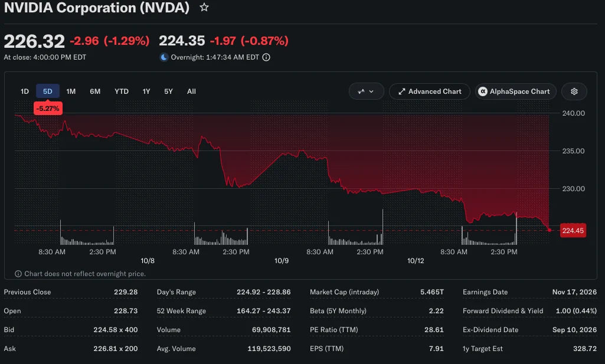
Task: Click the 235.00 axis label
Action: [573, 151]
